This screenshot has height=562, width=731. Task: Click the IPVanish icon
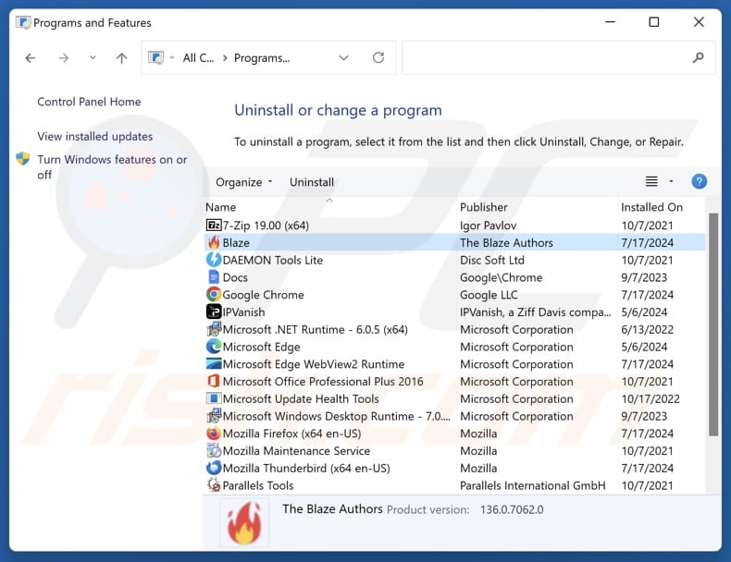(214, 312)
